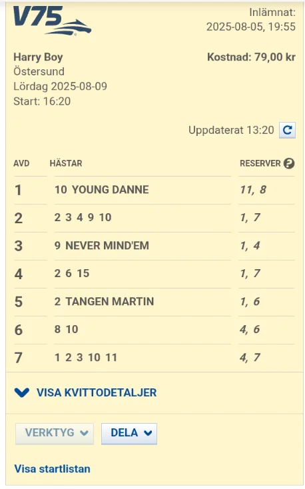Image resolution: width=305 pixels, height=489 pixels.
Task: Click race 7 horses 1 2 3 10 11
Action: [x=86, y=357]
